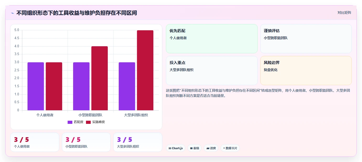This screenshot has height=162, width=362.
Task: Select the red 实施难度 bar for 大型多团队组织
Action: (x=145, y=70)
